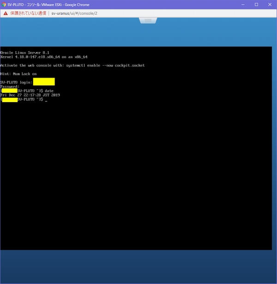Click the Chrome icon in title bar
Image resolution: width=277 pixels, height=284 pixels.
[4, 5]
